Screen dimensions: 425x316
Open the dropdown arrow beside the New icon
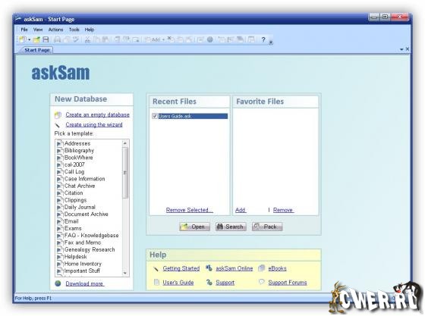[29, 39]
